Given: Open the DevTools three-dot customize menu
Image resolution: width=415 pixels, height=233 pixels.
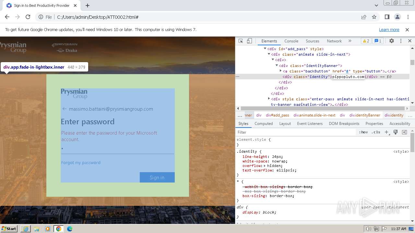Looking at the screenshot, I should 401,41.
